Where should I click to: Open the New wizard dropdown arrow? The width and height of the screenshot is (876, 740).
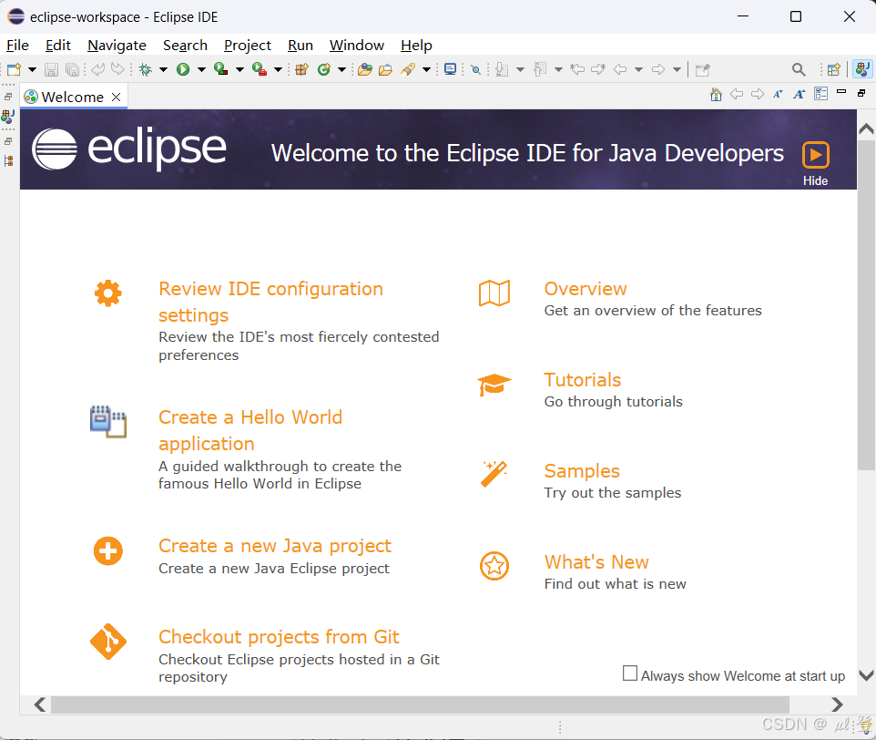pyautogui.click(x=32, y=69)
